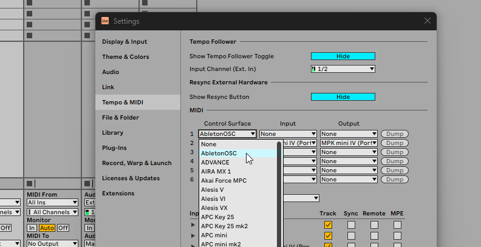The image size is (481, 247).
Task: Choose None in the control surface list
Action: 238,144
